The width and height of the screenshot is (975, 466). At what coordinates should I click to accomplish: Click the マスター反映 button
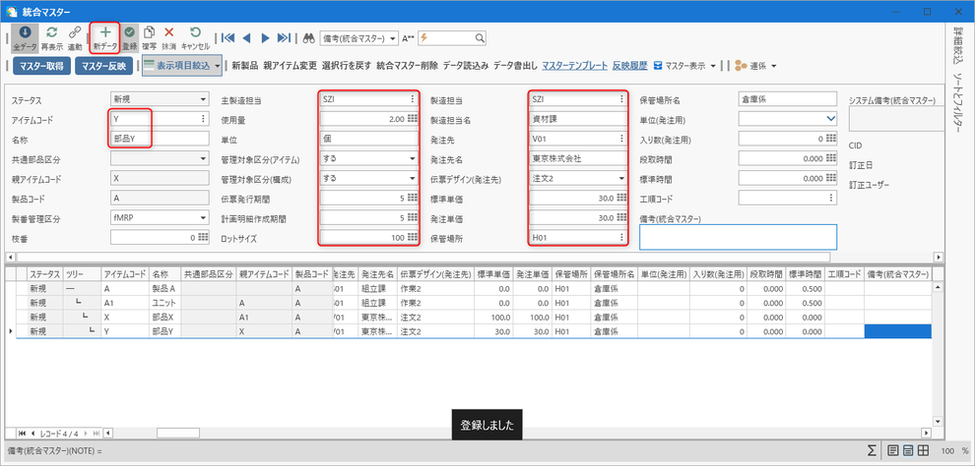tap(103, 66)
